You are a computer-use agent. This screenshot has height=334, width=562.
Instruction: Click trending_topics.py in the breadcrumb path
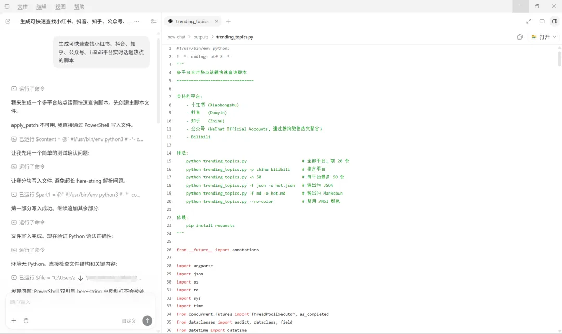[x=235, y=37]
